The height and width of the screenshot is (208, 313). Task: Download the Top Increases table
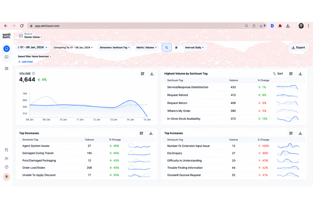click(x=300, y=133)
